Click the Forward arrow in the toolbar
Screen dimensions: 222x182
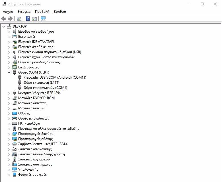10,19
